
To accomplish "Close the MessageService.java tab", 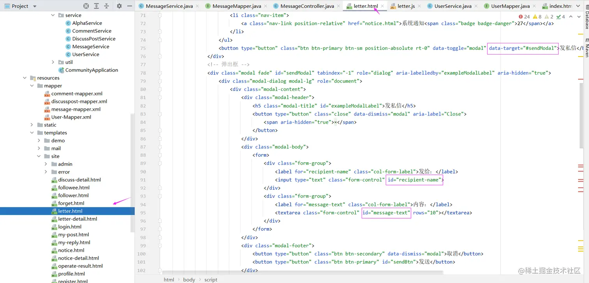I will click(197, 6).
